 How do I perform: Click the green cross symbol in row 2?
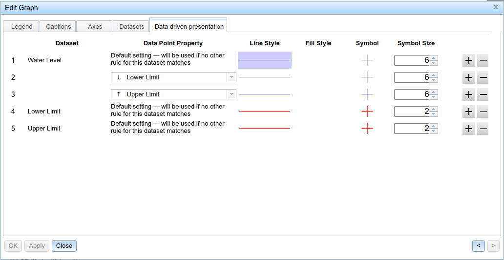coord(367,77)
